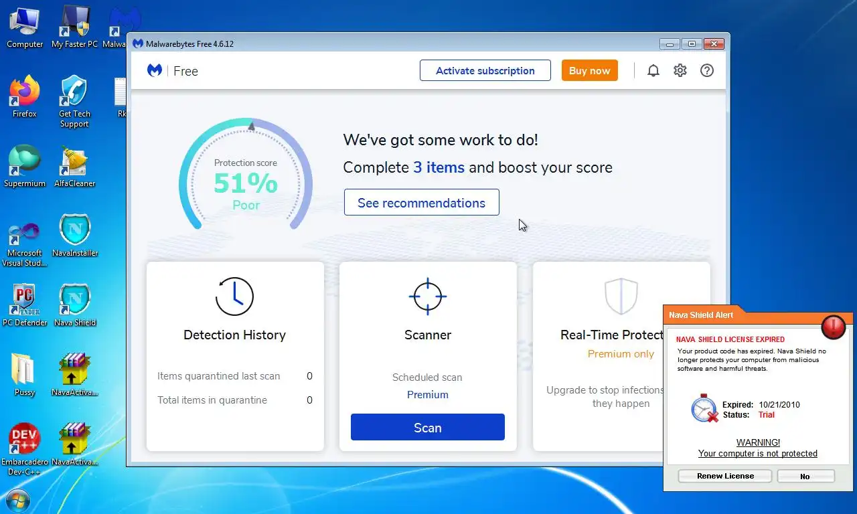Select the PC Defender desktop shortcut
Image resolution: width=857 pixels, height=514 pixels.
coord(25,306)
